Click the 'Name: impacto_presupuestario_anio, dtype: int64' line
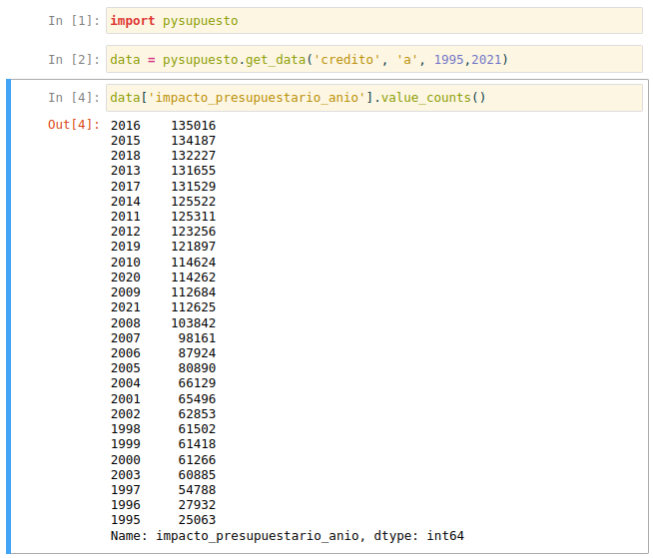This screenshot has height=558, width=653. pos(287,536)
